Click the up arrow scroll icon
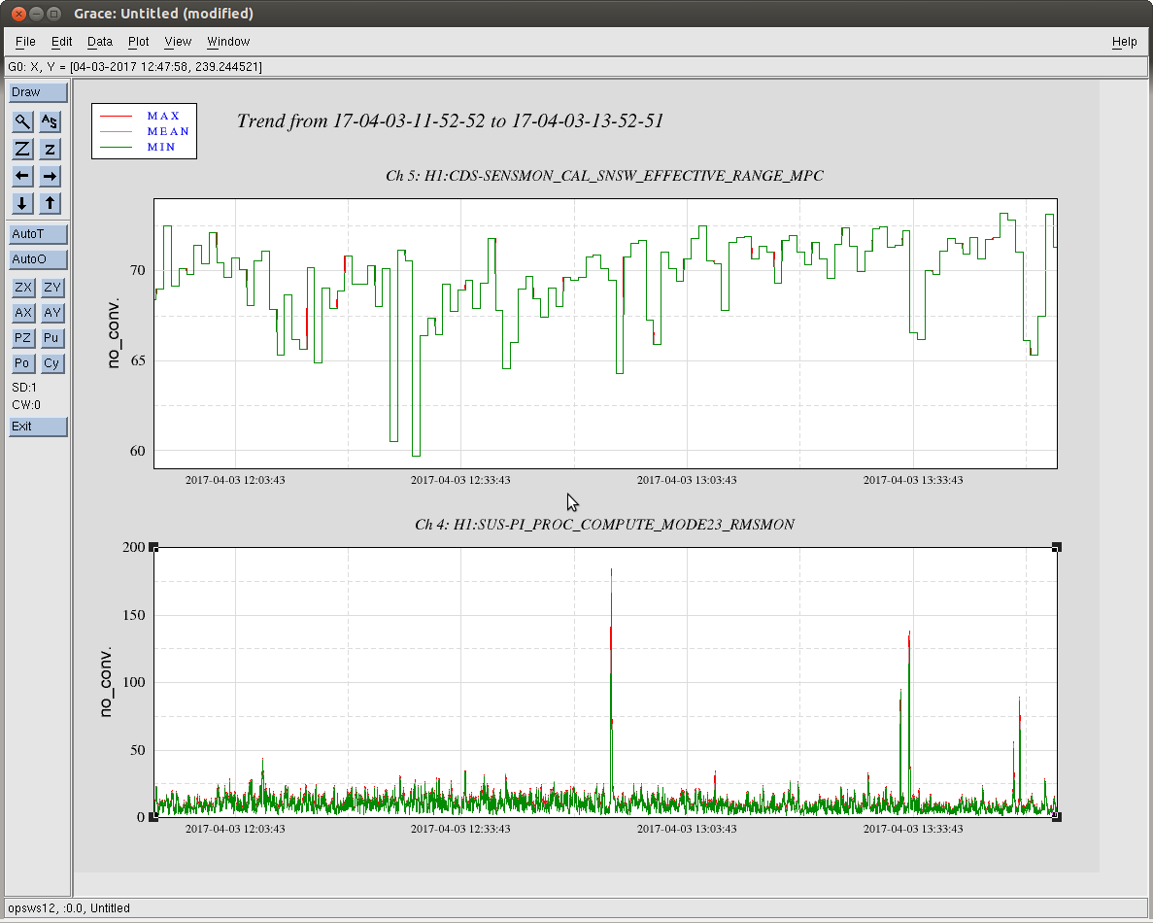Viewport: 1153px width, 923px height. tap(50, 203)
